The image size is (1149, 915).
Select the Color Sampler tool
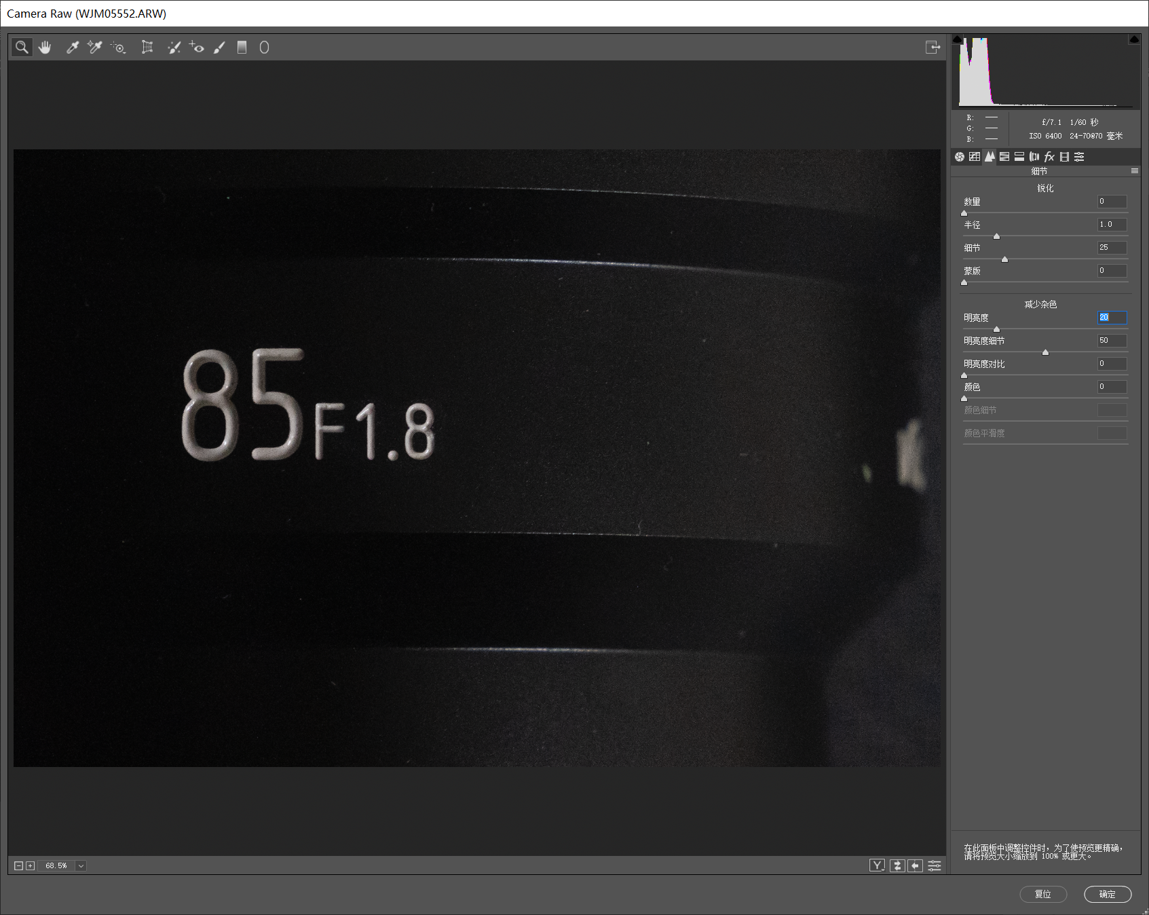94,47
